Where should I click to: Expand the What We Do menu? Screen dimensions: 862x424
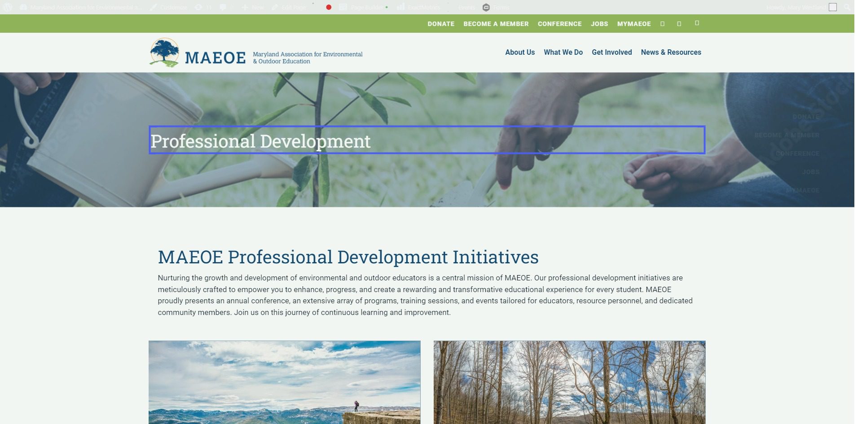click(x=563, y=52)
